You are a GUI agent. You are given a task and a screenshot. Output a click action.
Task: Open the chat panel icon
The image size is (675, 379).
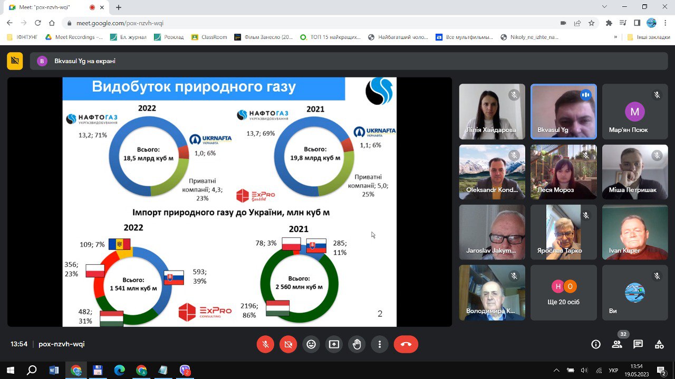pos(638,344)
